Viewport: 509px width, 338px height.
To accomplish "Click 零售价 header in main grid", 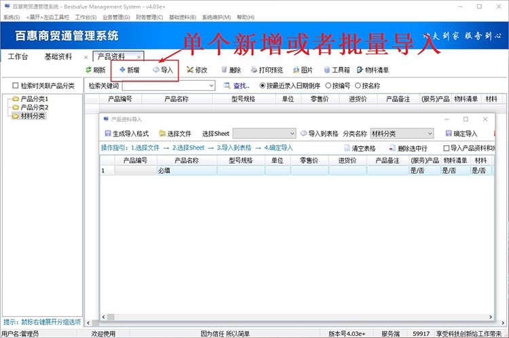I will [x=320, y=98].
